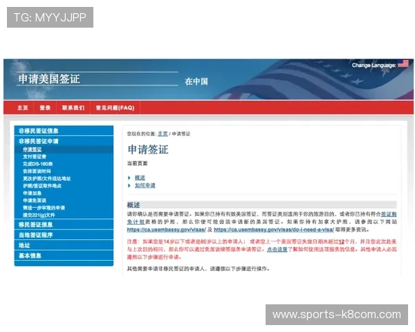Select 申请加急 in the sidebar
This screenshot has width=415, height=332.
point(32,193)
